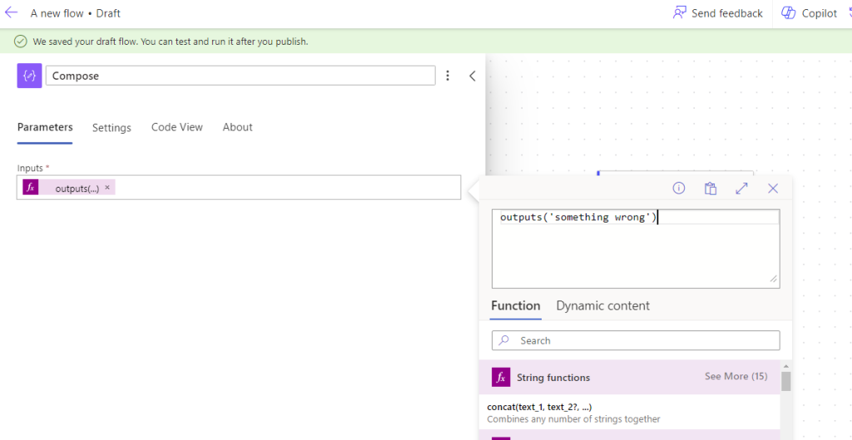This screenshot has height=440, width=852.
Task: Click 'Combines any number of strings together'
Action: 574,419
